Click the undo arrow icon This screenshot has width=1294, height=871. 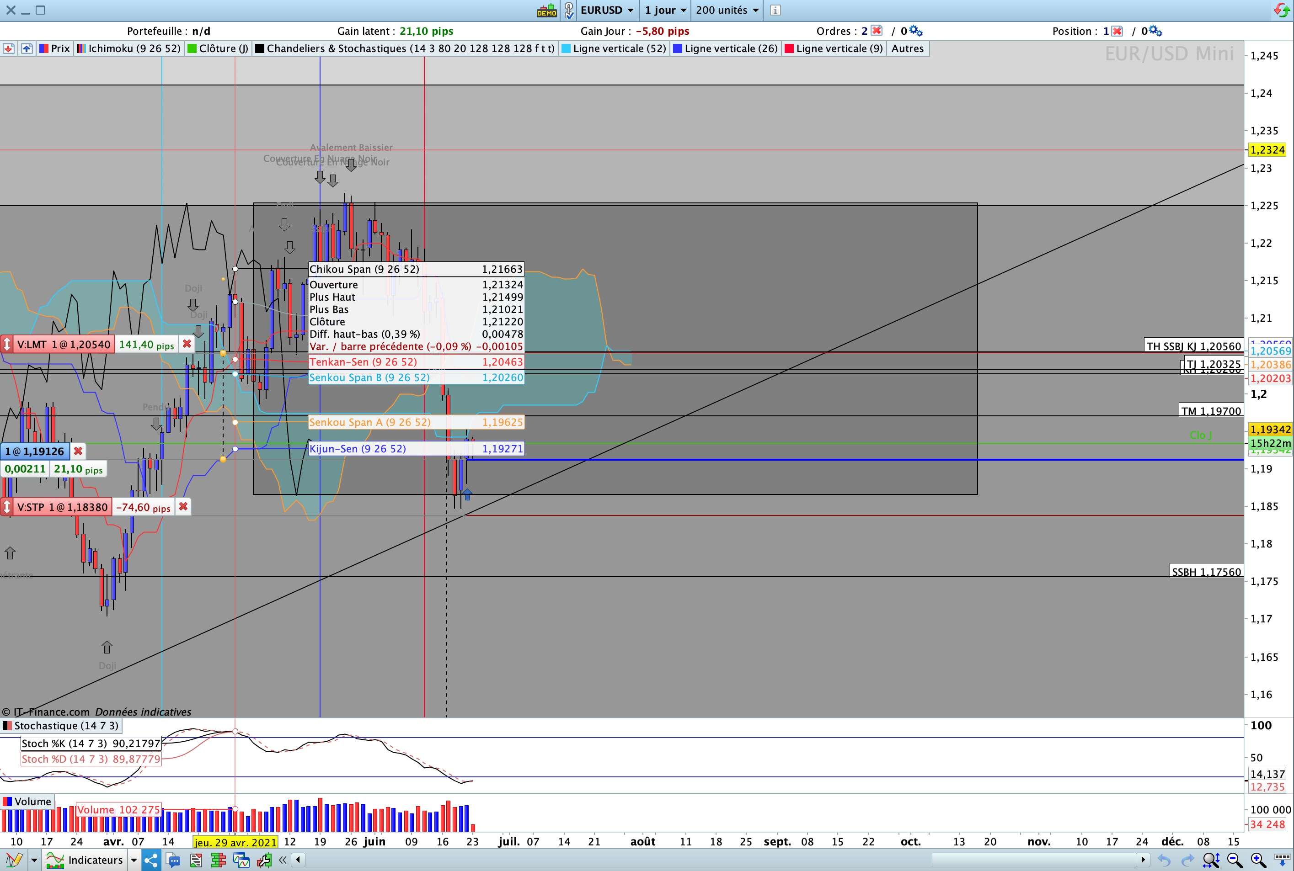1165,860
